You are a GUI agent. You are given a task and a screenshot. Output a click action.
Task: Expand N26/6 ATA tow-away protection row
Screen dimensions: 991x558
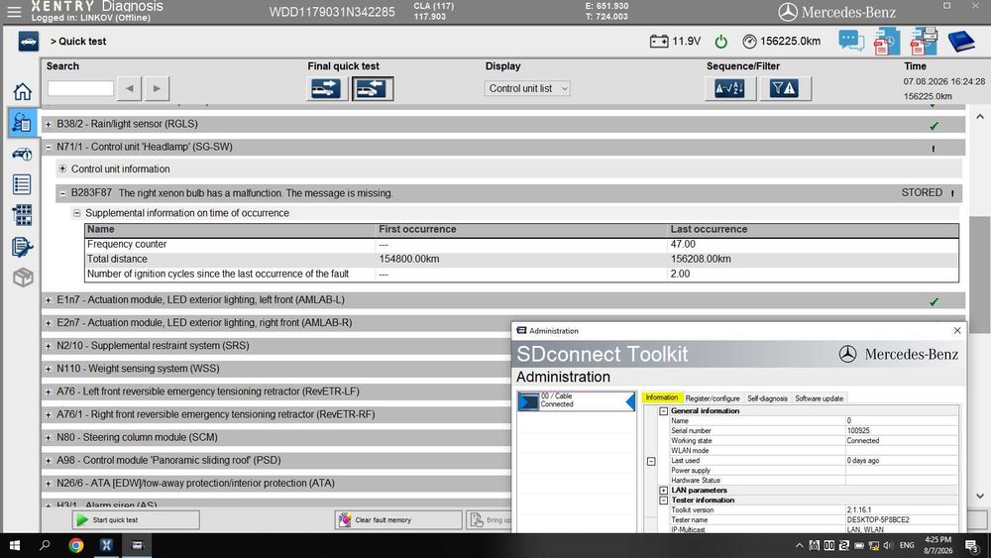point(48,484)
